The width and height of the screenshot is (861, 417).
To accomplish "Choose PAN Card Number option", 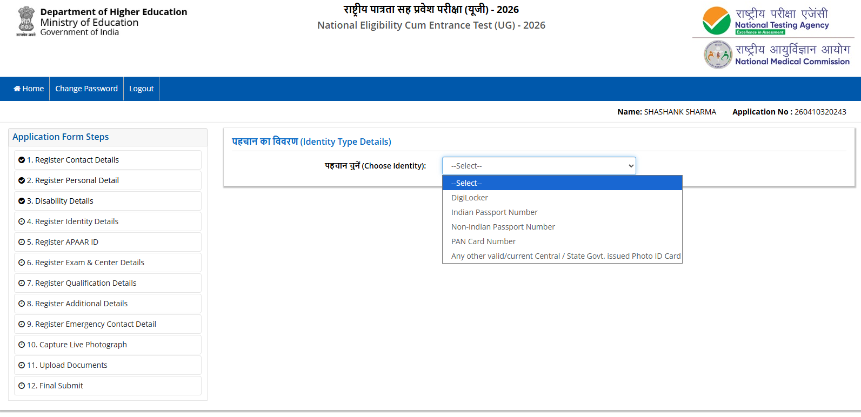I will click(483, 241).
